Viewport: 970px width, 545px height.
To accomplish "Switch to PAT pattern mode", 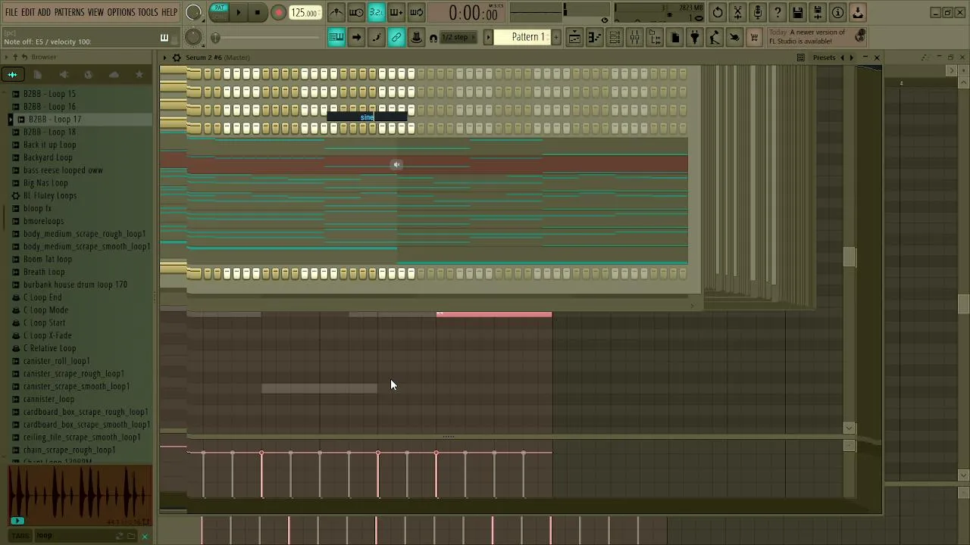I will point(218,8).
